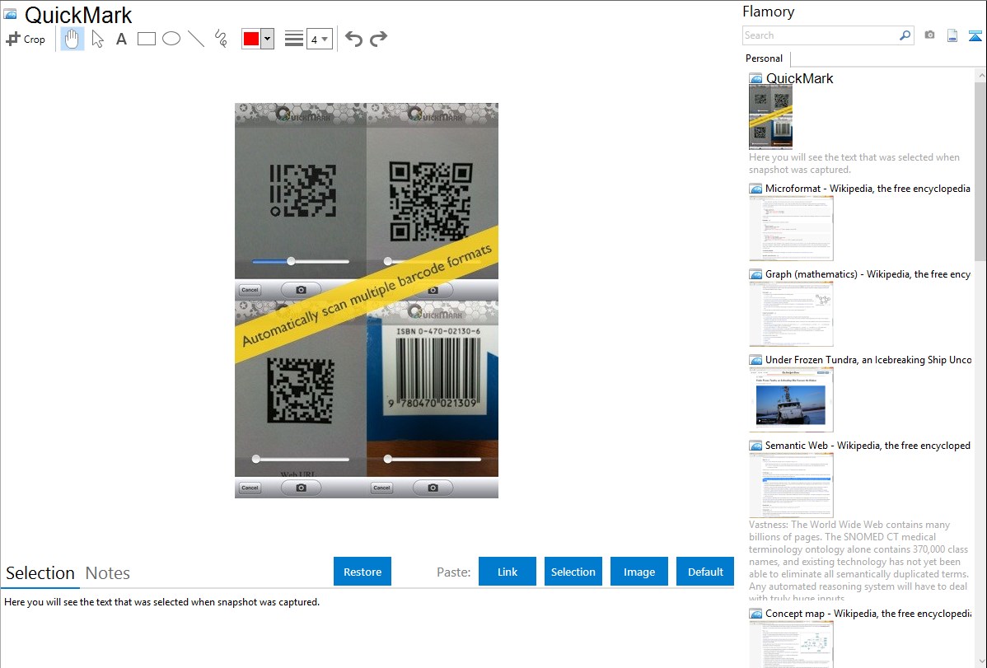
Task: Click the blue triangle icon in Flamory header
Action: click(x=975, y=35)
